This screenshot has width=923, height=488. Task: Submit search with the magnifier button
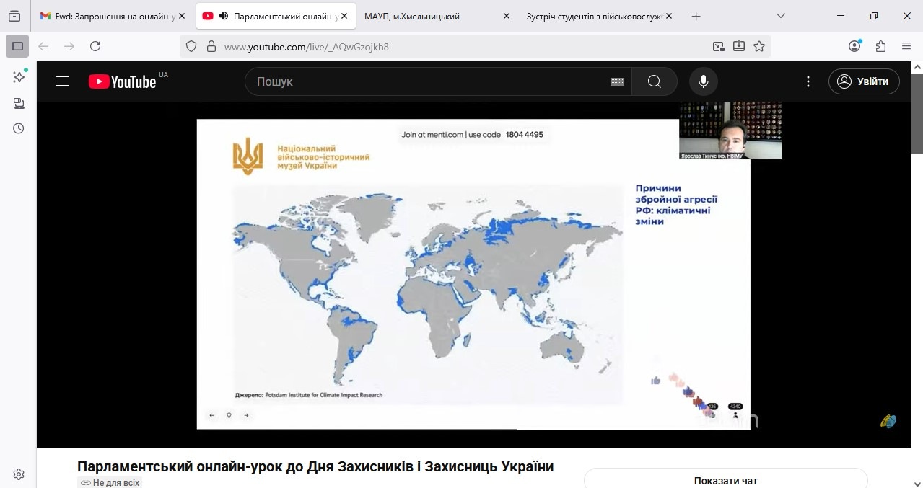(655, 81)
